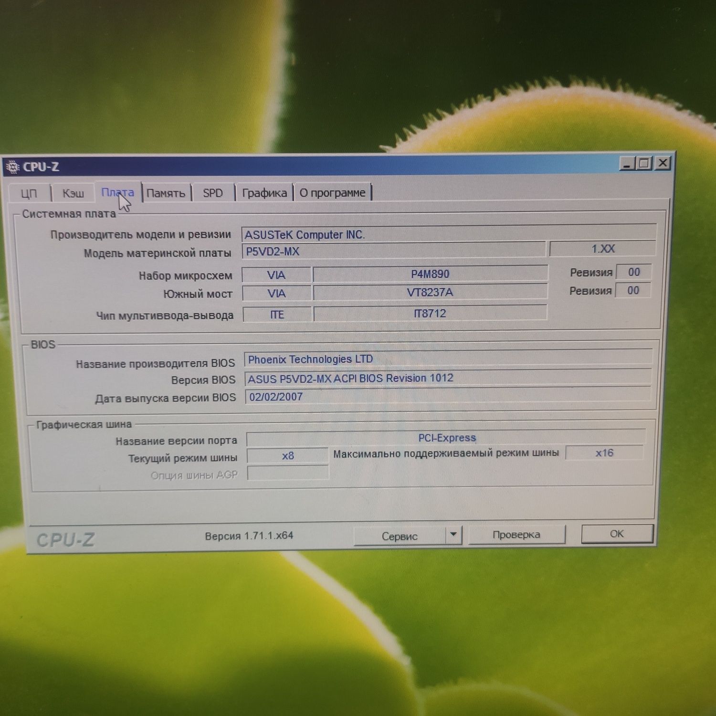Click the Ревизия label beside VT8237A
This screenshot has height=716, width=716.
pos(590,291)
